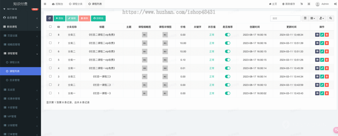The height and width of the screenshot is (136, 338).
Task: Click the edit pencil icon for row ID 7
Action: click(322, 43)
